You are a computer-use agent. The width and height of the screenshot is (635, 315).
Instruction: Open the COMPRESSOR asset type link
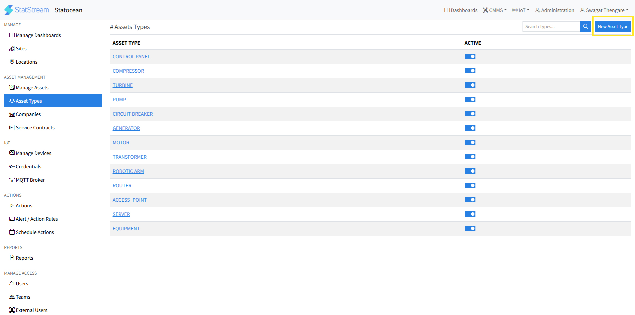(x=128, y=71)
